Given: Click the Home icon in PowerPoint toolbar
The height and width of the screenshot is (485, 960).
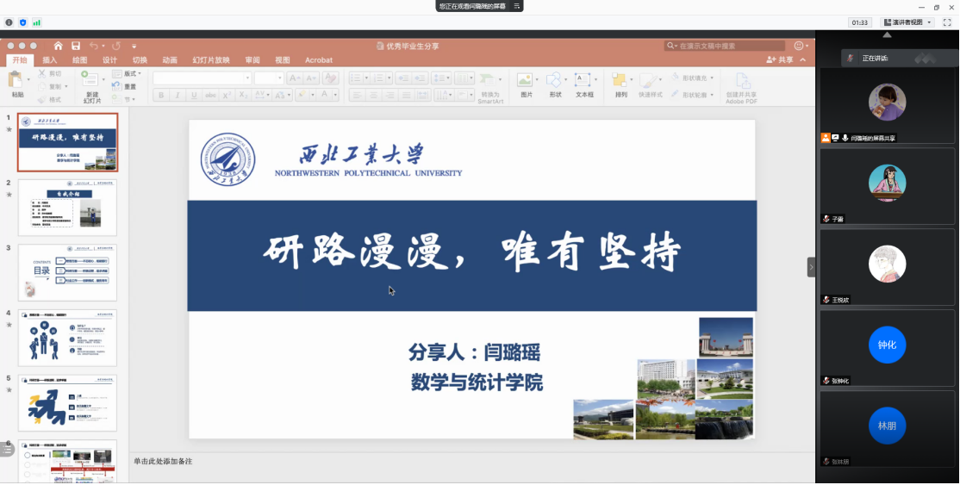Looking at the screenshot, I should coord(58,46).
